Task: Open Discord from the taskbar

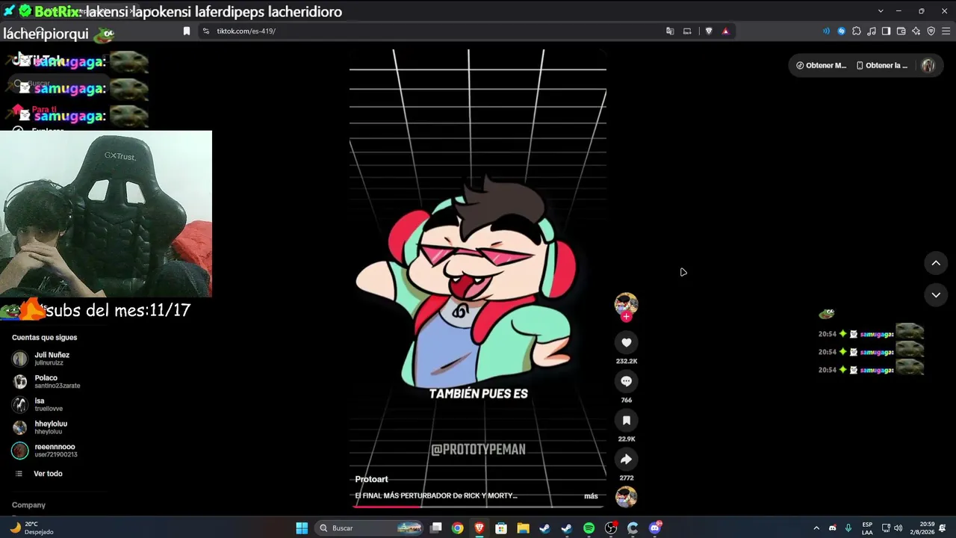Action: point(655,528)
